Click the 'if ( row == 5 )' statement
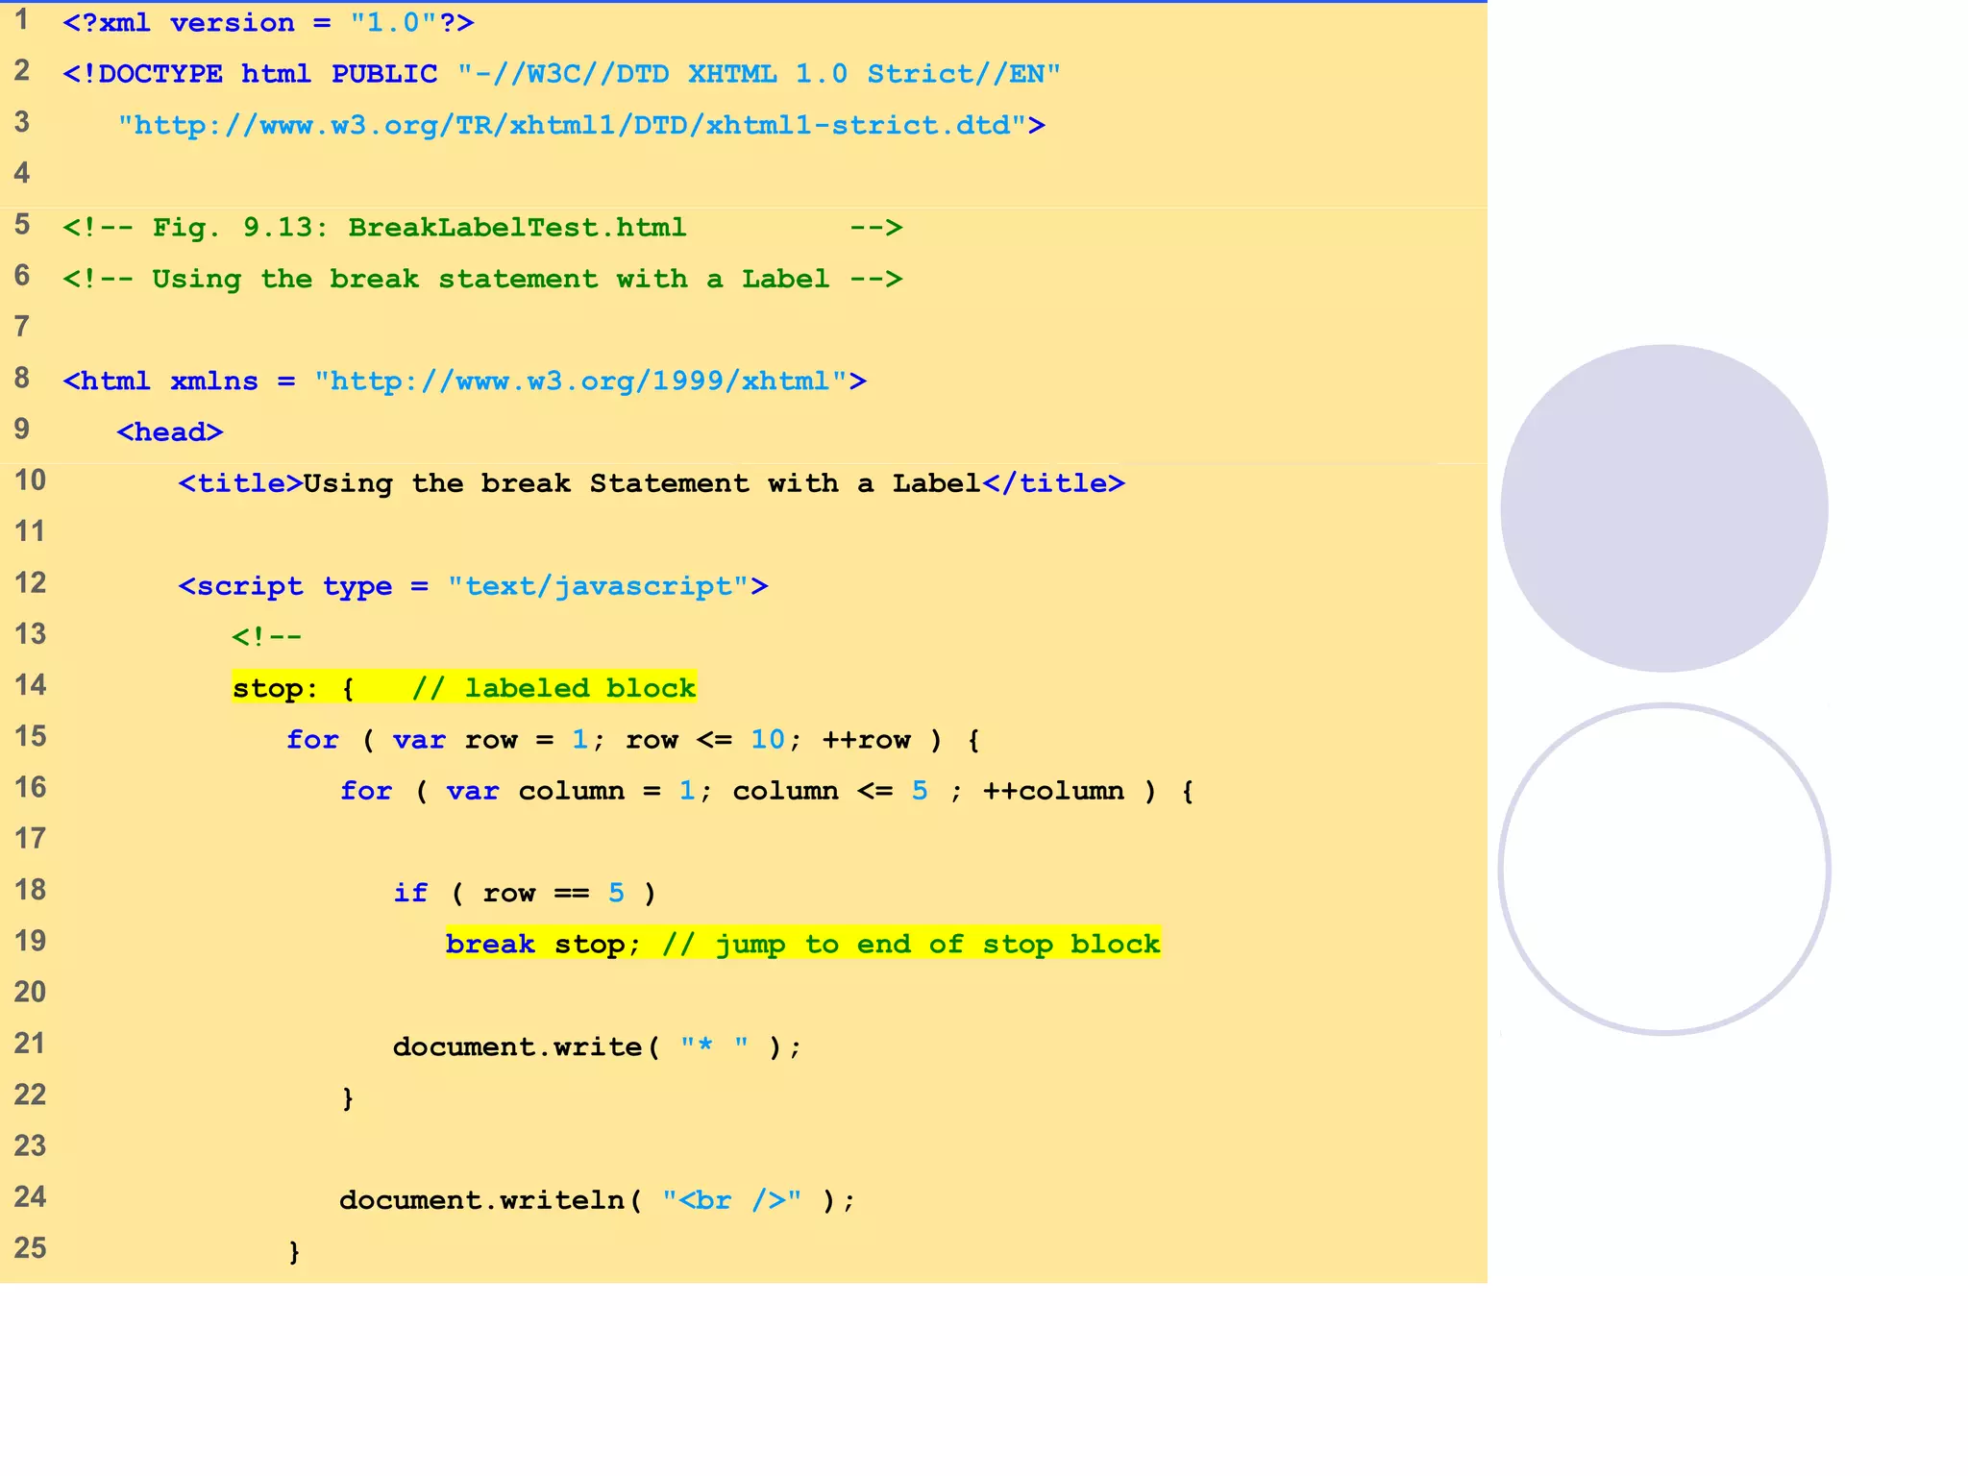 tap(525, 894)
